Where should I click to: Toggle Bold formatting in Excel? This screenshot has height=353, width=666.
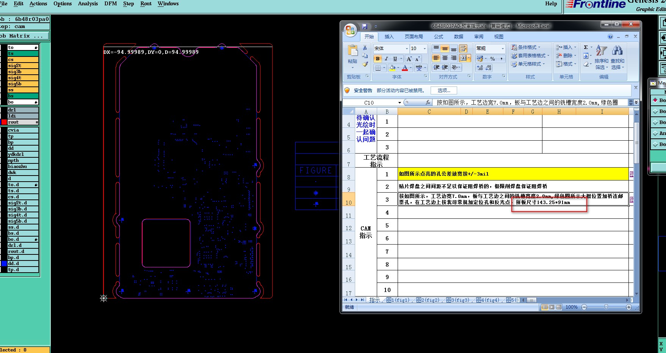[378, 59]
